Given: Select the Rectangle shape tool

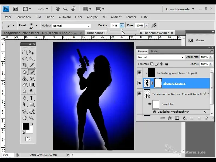Looking at the screenshot, I should click(32, 104).
